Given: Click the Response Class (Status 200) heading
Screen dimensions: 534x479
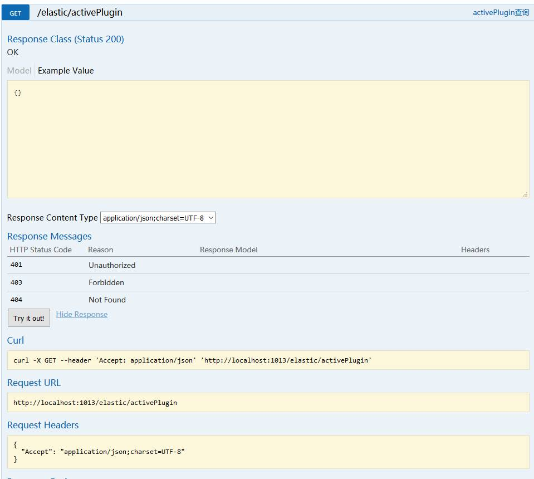Looking at the screenshot, I should [66, 39].
